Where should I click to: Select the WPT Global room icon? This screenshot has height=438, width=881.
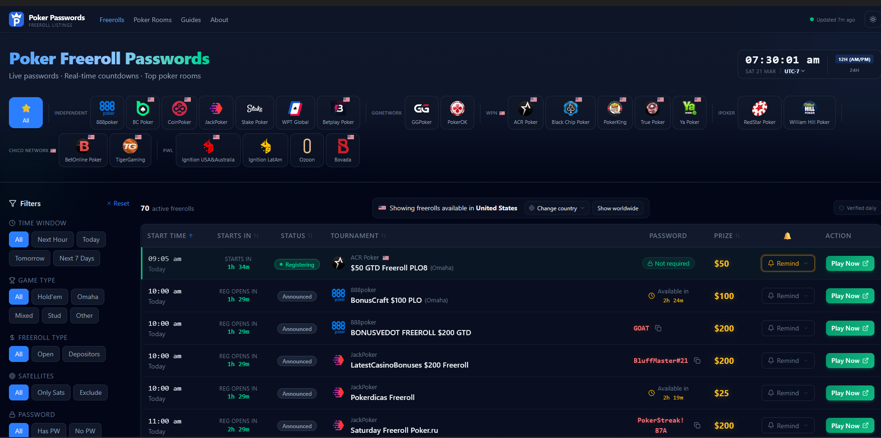click(x=295, y=113)
